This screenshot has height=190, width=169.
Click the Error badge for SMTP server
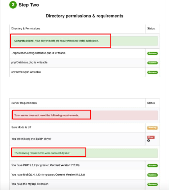(151, 137)
